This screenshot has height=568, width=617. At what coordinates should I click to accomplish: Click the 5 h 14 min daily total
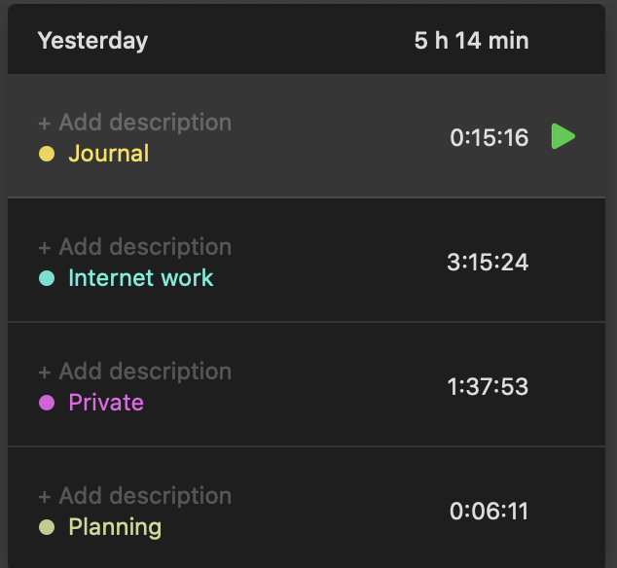pyautogui.click(x=471, y=41)
